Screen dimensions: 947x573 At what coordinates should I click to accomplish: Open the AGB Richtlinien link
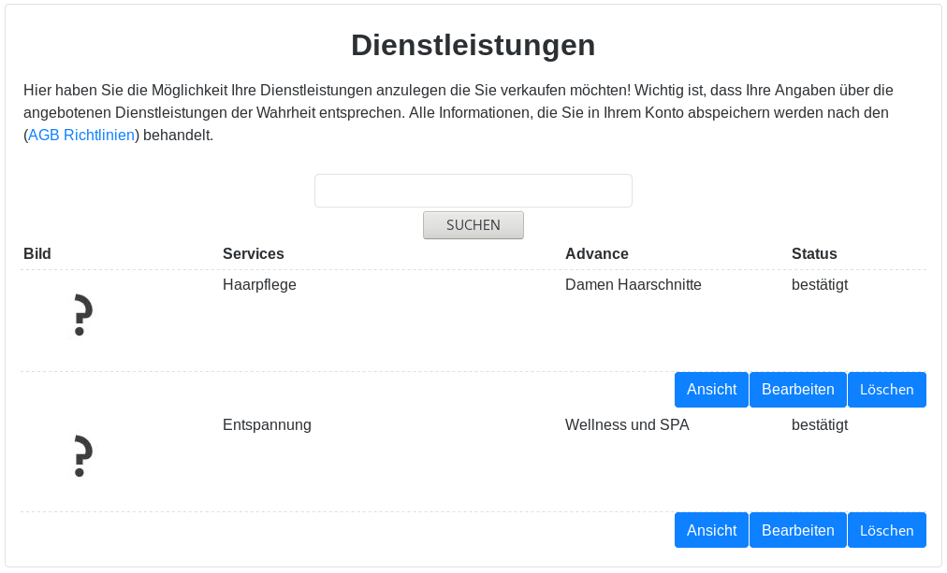coord(83,136)
